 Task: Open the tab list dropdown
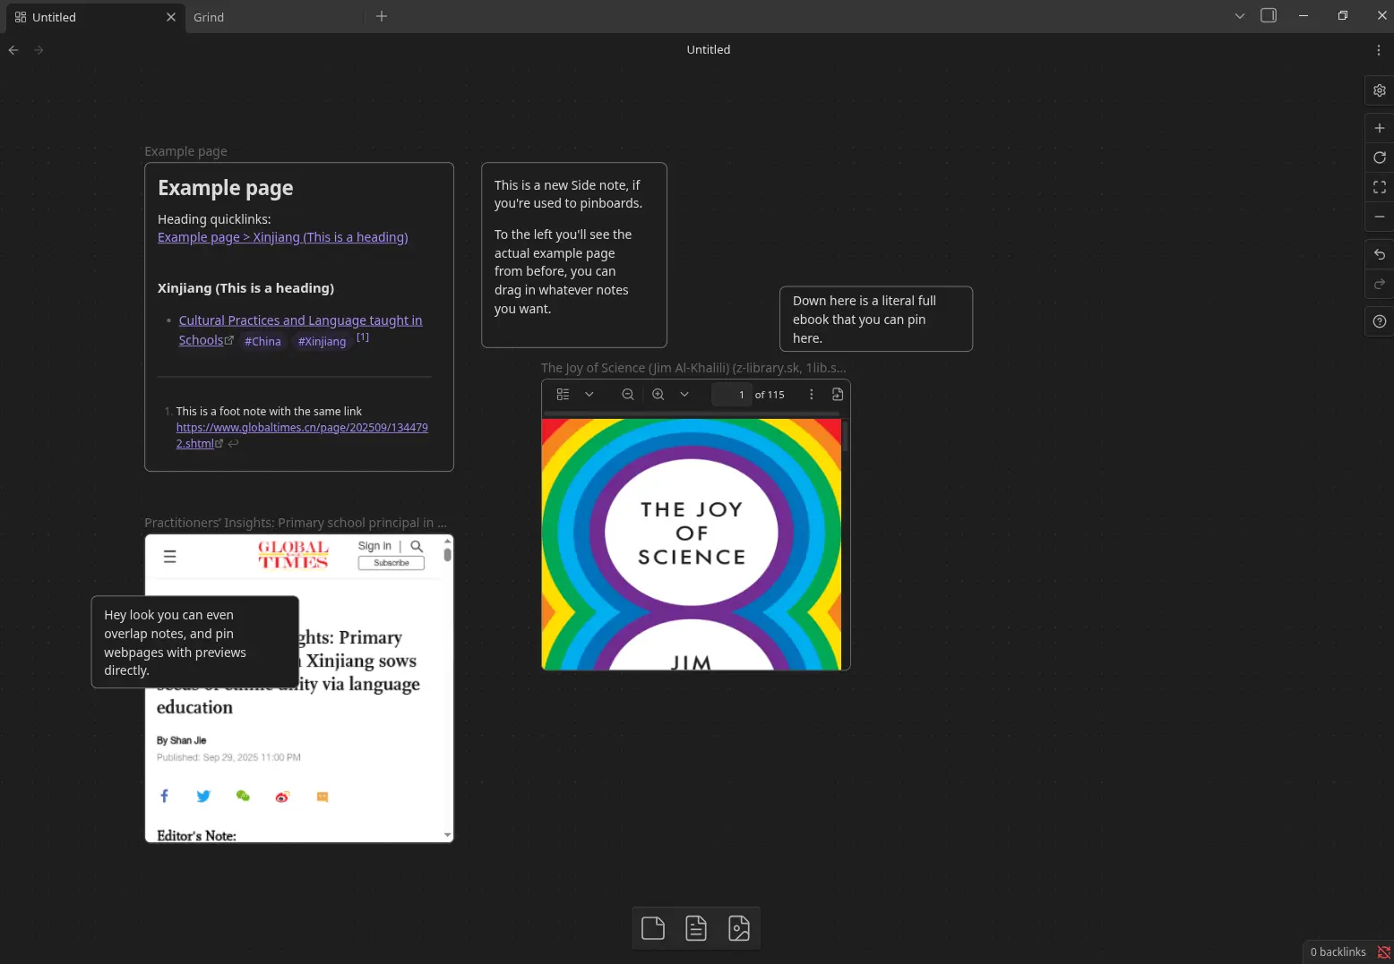[x=1240, y=16]
